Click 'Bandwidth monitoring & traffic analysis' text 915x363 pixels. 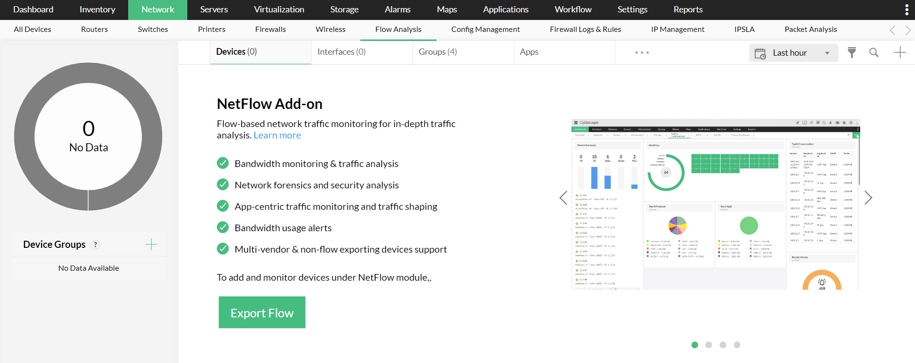point(316,164)
